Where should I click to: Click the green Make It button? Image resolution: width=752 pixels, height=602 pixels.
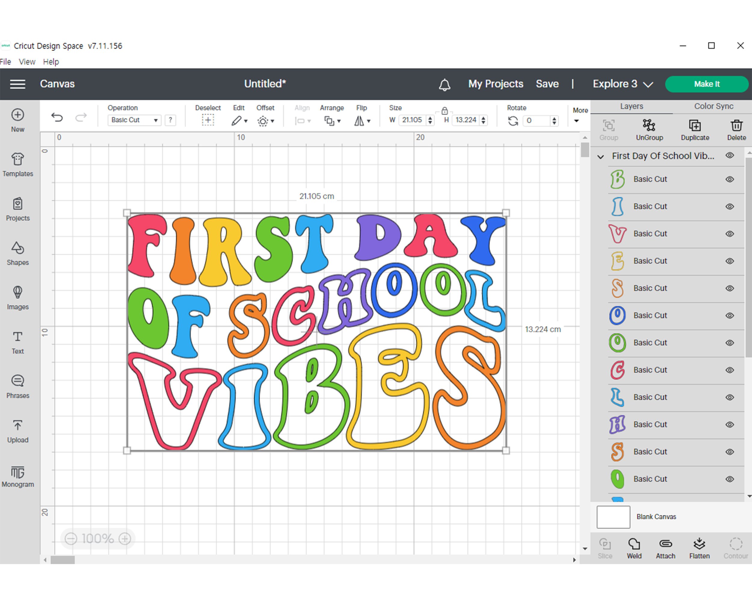(707, 84)
